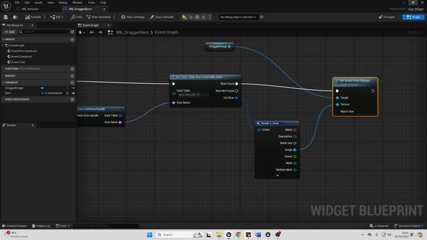Select the DraggedImage variable row
This screenshot has height=240, width=427.
point(38,88)
